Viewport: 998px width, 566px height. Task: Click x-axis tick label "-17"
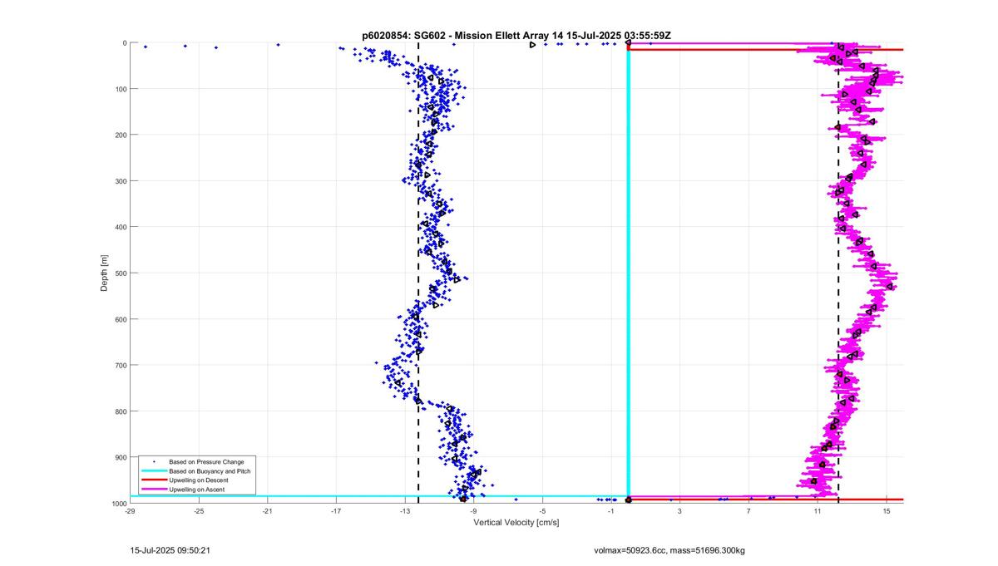tap(336, 511)
